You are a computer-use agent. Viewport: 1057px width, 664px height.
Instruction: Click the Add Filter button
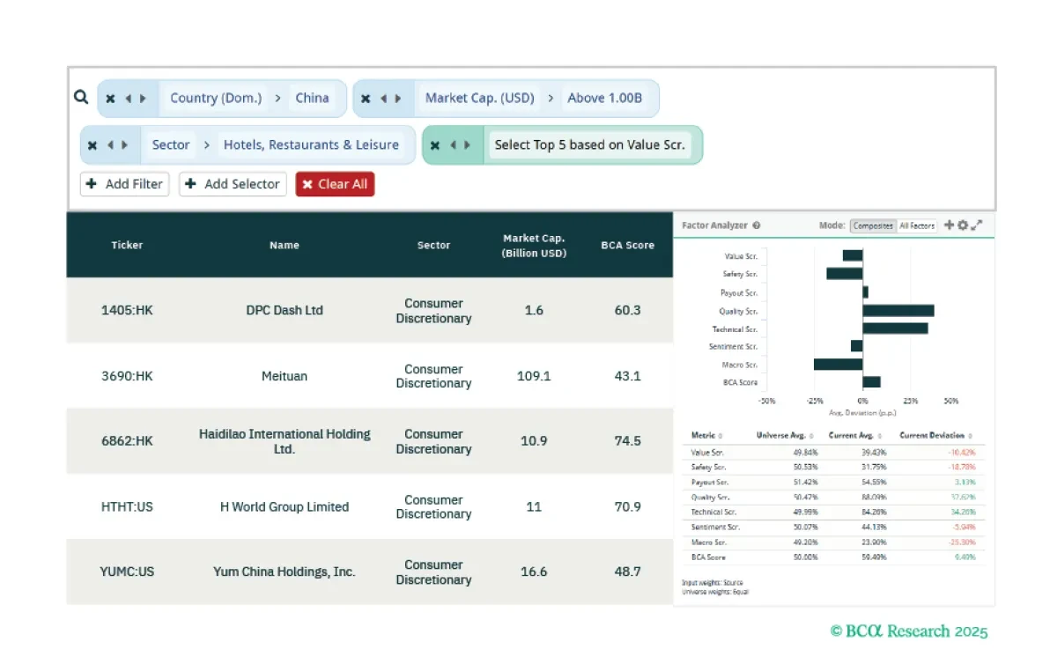pyautogui.click(x=124, y=184)
